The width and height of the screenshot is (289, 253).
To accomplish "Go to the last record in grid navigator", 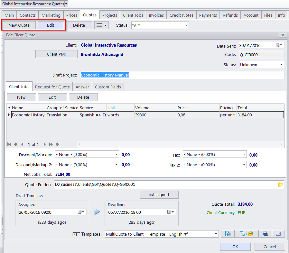I will pyautogui.click(x=58, y=144).
